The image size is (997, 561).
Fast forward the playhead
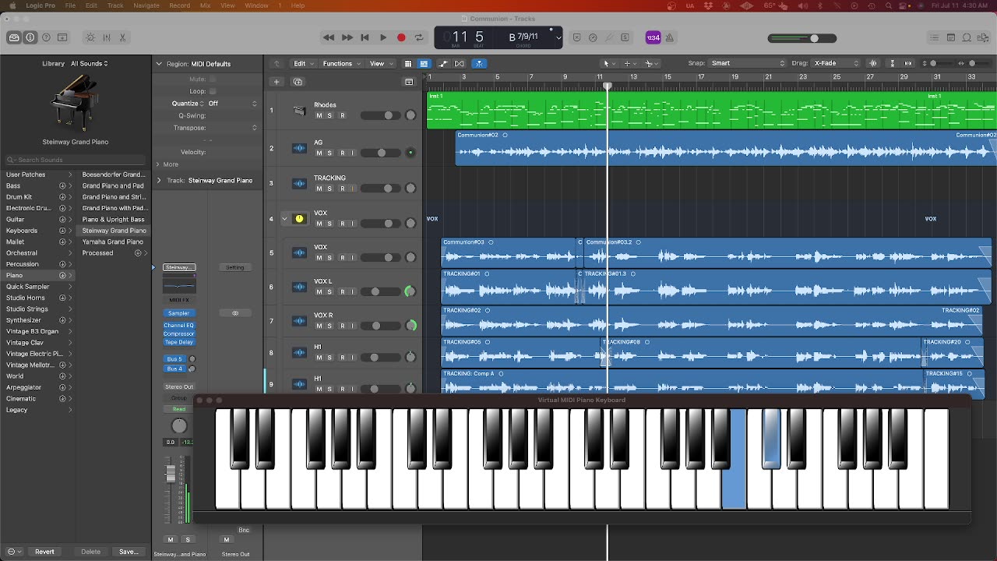point(347,37)
